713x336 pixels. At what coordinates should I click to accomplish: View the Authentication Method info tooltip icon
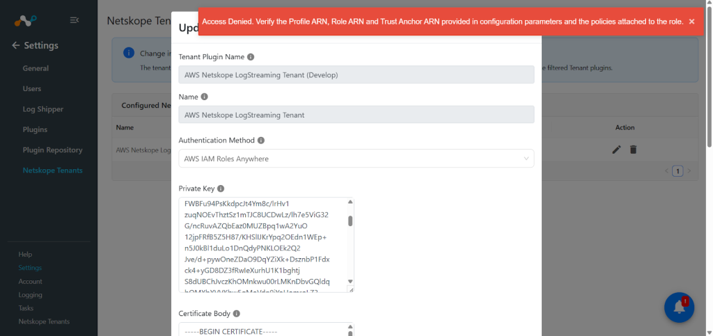point(261,141)
